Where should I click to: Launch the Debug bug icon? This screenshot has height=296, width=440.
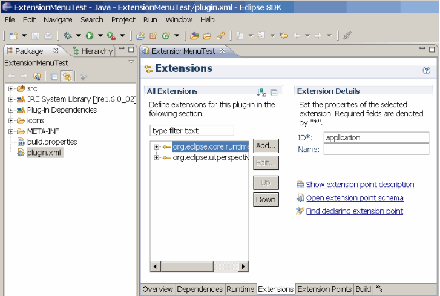coord(68,36)
